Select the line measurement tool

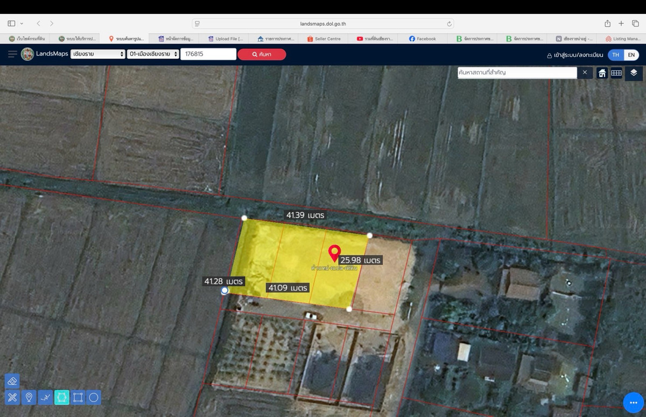(45, 398)
